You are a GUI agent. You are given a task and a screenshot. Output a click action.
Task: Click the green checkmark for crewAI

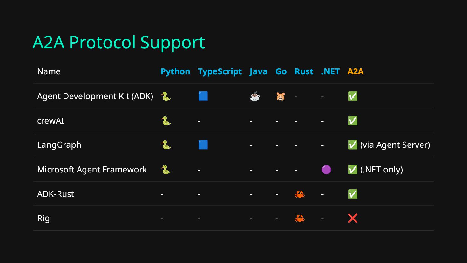pos(353,121)
